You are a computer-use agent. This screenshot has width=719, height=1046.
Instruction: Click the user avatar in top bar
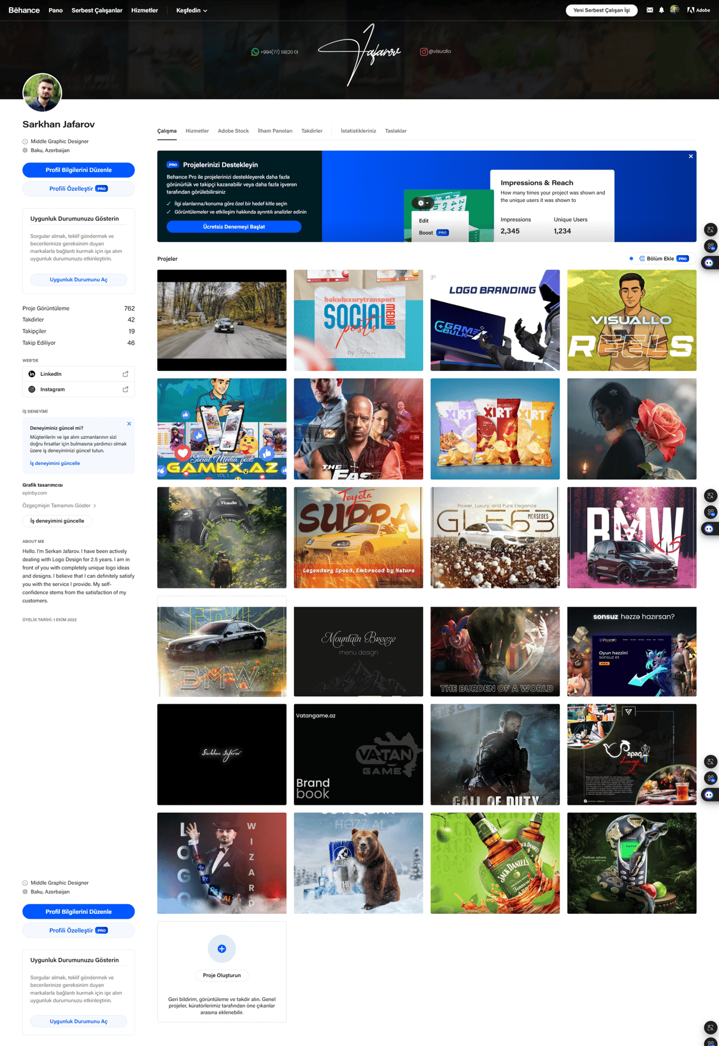click(x=674, y=9)
